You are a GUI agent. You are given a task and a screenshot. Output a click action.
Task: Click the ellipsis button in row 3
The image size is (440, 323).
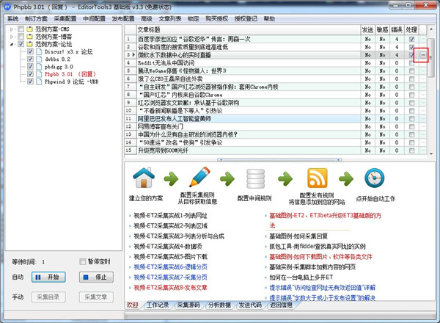(422, 55)
